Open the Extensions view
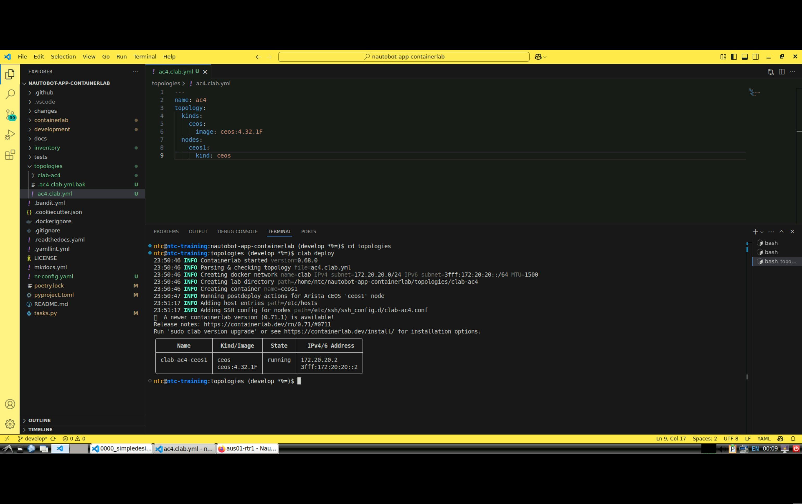This screenshot has width=802, height=504. coord(10,155)
